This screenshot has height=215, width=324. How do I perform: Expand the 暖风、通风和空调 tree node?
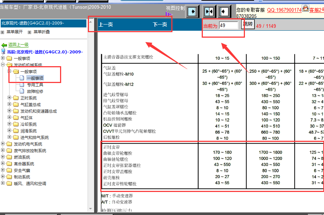pos(3,183)
